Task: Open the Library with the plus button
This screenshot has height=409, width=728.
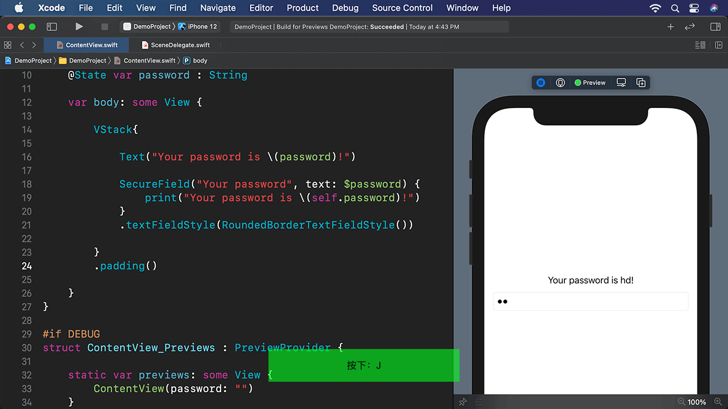Action: [x=671, y=26]
